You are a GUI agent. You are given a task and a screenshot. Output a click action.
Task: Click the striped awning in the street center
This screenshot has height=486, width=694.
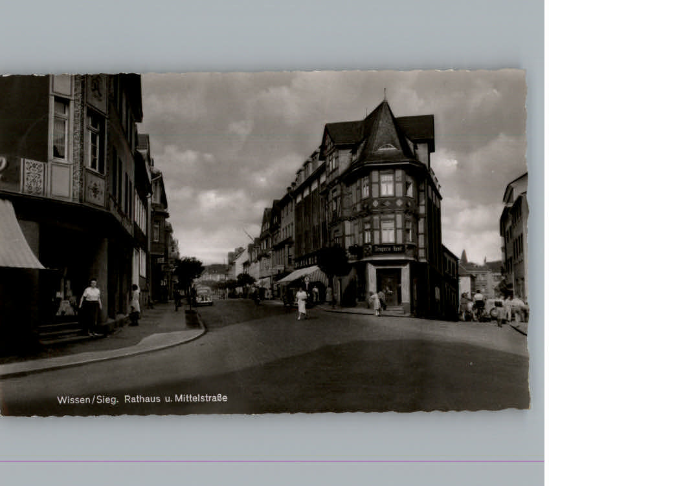304,275
